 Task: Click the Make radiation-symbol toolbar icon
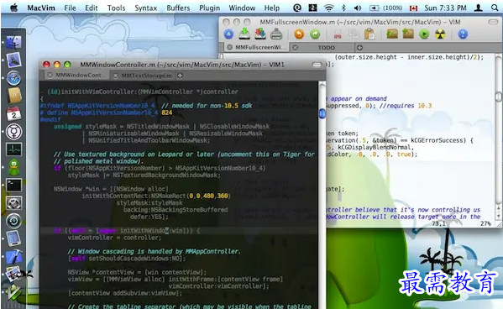coord(440,34)
